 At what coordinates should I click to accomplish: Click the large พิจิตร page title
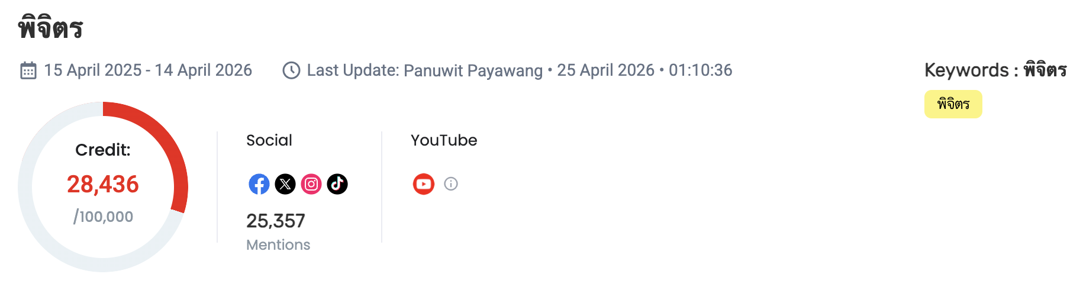[51, 28]
